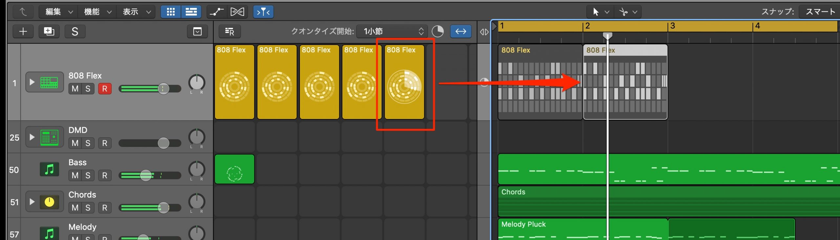840x240 pixels.
Task: Trigger the first 808 Flex loop cell
Action: coord(234,82)
